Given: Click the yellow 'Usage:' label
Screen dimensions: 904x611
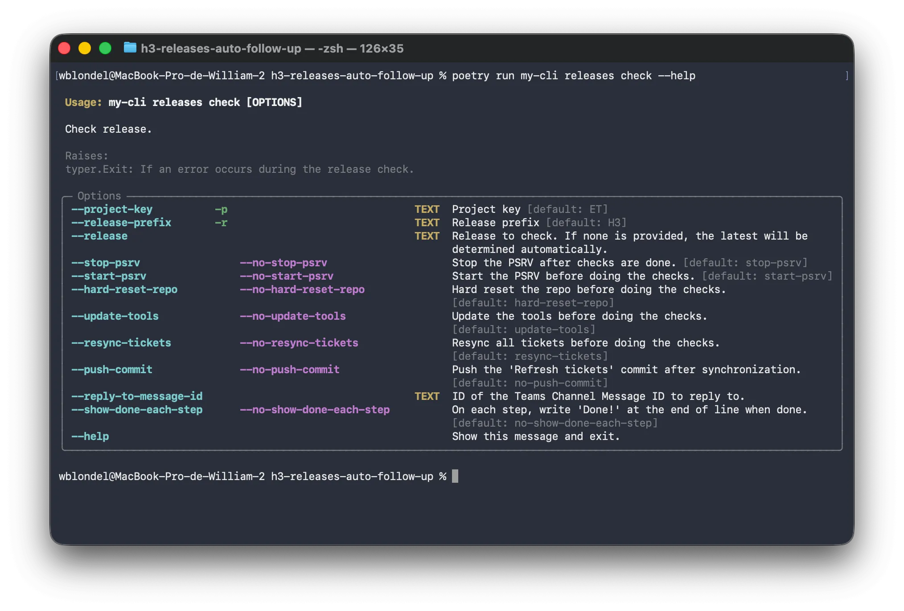Looking at the screenshot, I should coord(83,102).
